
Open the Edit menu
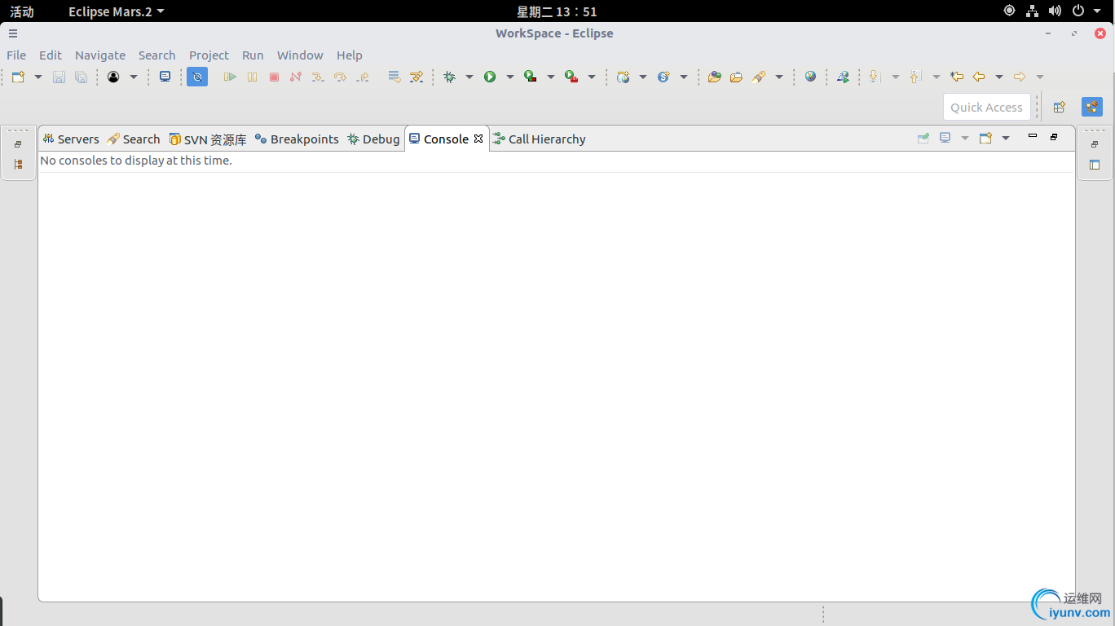click(x=51, y=55)
